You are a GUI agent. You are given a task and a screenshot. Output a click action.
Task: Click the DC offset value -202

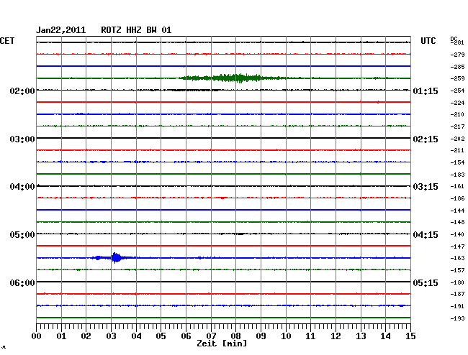[x=457, y=139]
